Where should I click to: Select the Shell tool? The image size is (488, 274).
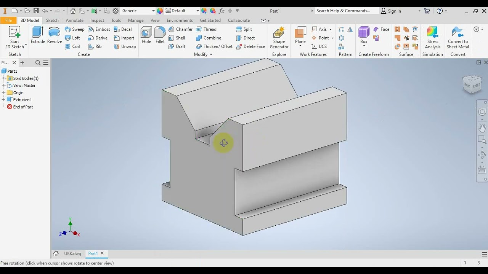[x=177, y=38]
